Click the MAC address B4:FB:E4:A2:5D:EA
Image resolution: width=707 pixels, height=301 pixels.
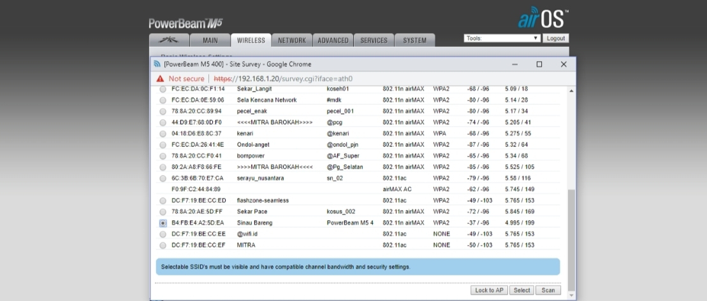[197, 223]
